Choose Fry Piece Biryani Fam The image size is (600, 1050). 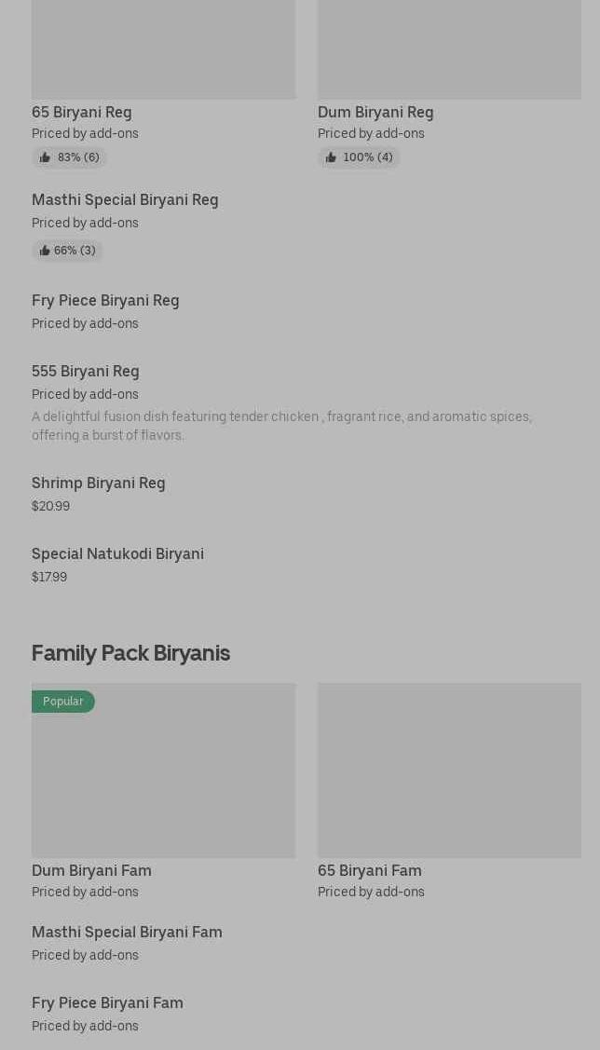(x=107, y=1002)
